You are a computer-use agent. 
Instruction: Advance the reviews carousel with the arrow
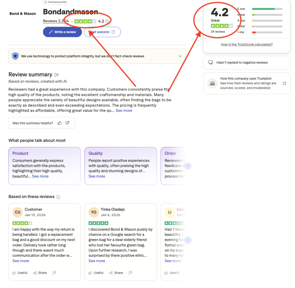click(x=188, y=240)
